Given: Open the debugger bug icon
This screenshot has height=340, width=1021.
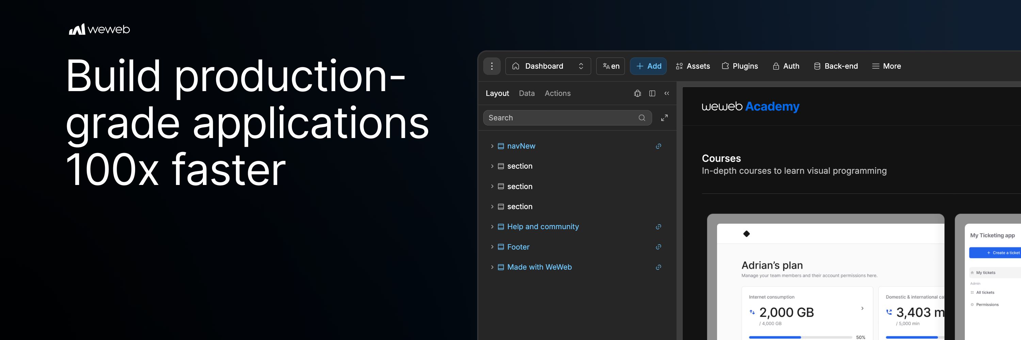Looking at the screenshot, I should click(x=637, y=93).
